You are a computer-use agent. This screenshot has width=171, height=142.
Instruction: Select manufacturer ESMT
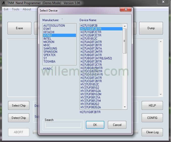click(60, 29)
